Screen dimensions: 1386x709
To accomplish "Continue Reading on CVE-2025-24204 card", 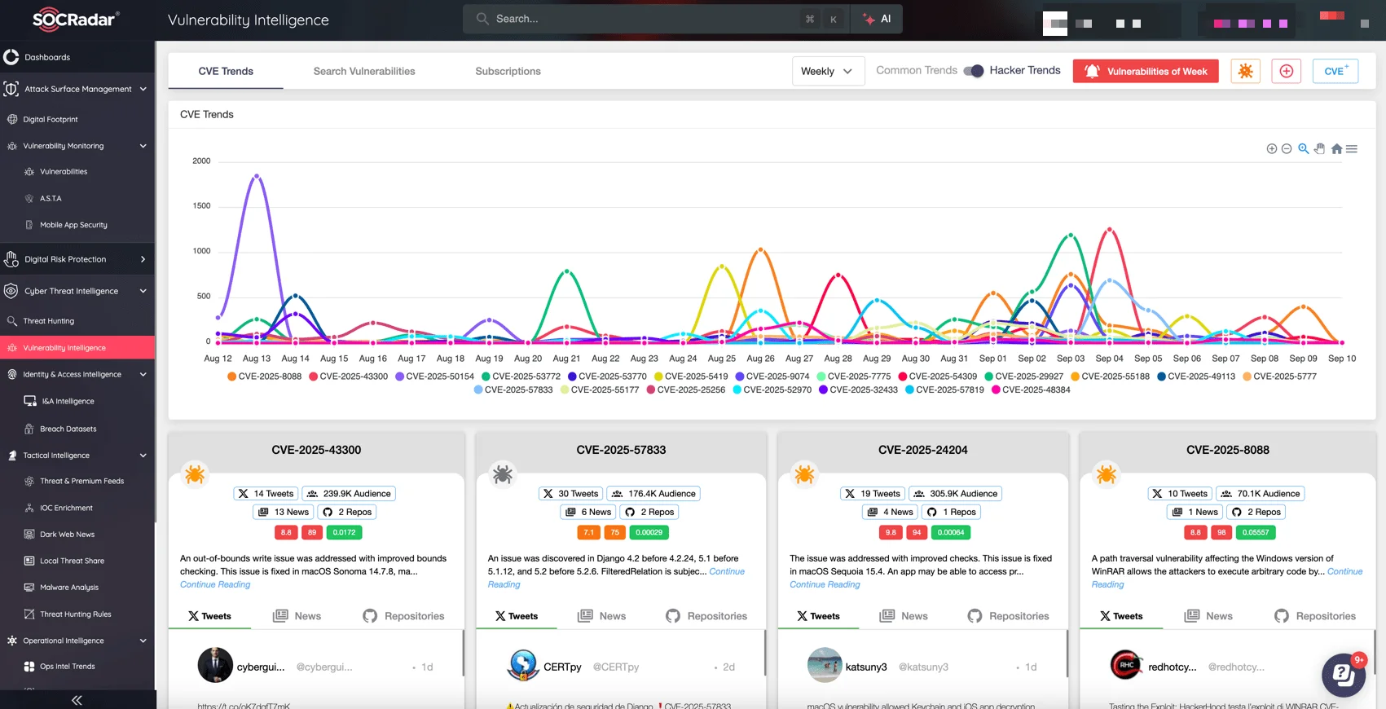I will (x=825, y=584).
